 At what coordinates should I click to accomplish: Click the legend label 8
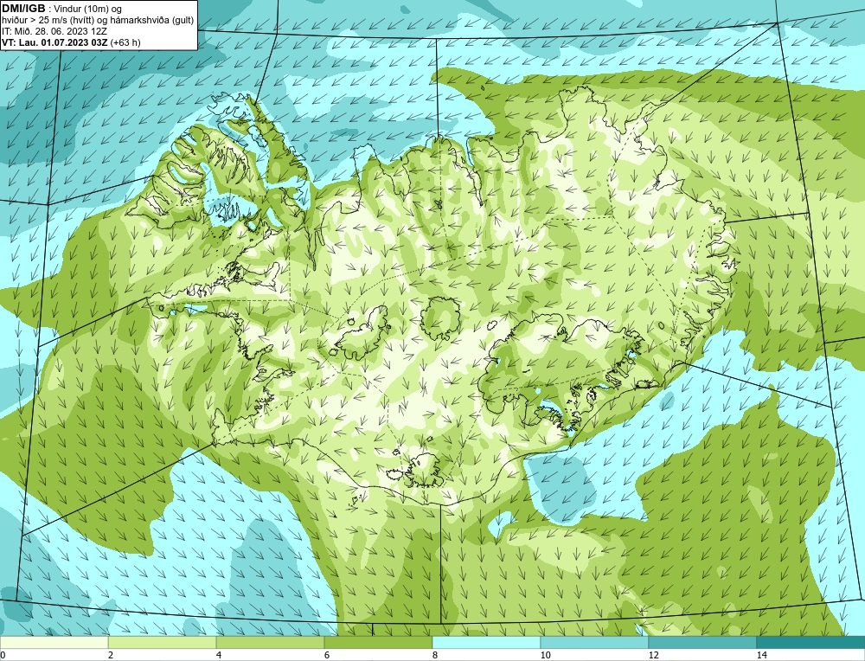tap(435, 655)
